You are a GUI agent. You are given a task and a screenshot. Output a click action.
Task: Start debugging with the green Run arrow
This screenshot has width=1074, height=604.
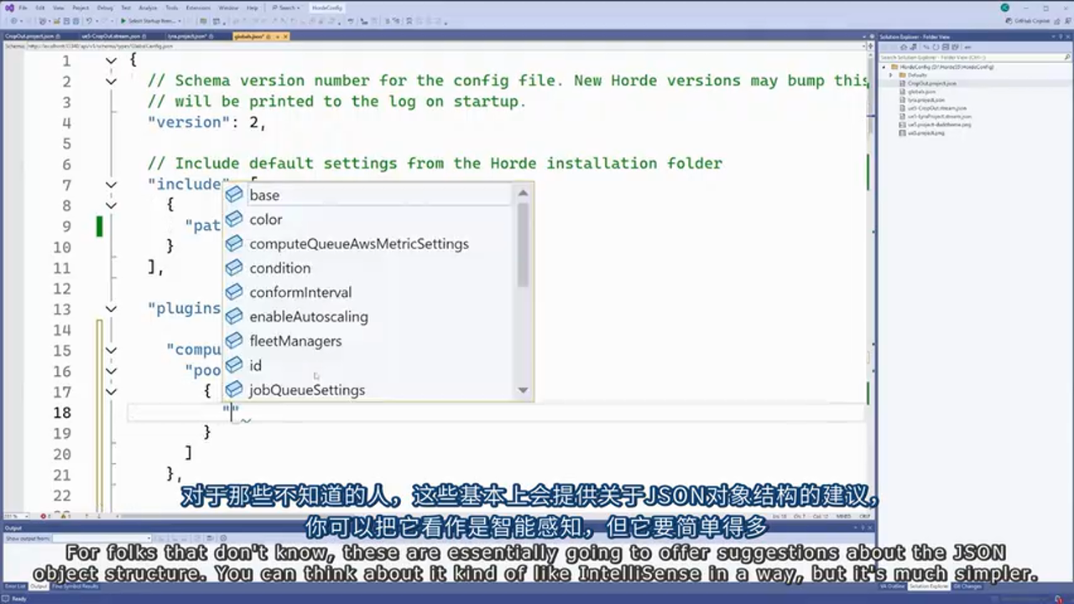(x=123, y=19)
